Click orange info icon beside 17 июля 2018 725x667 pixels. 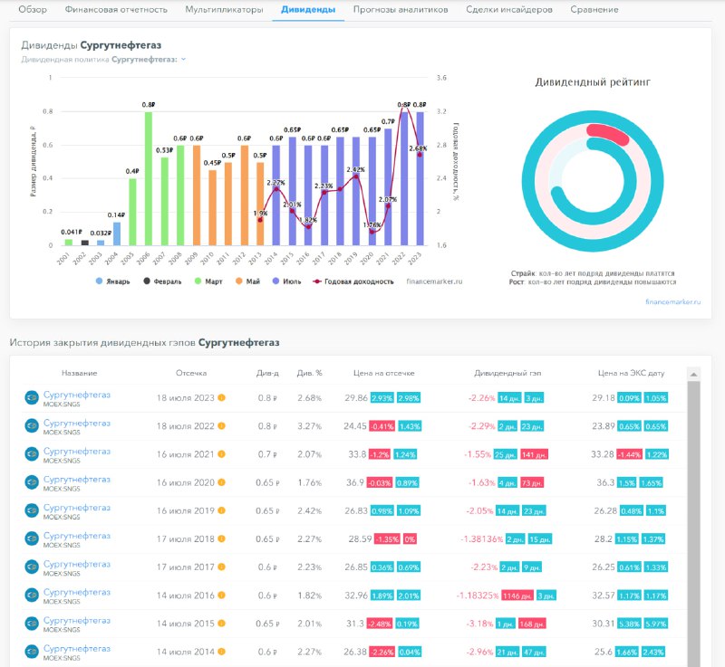pos(221,538)
